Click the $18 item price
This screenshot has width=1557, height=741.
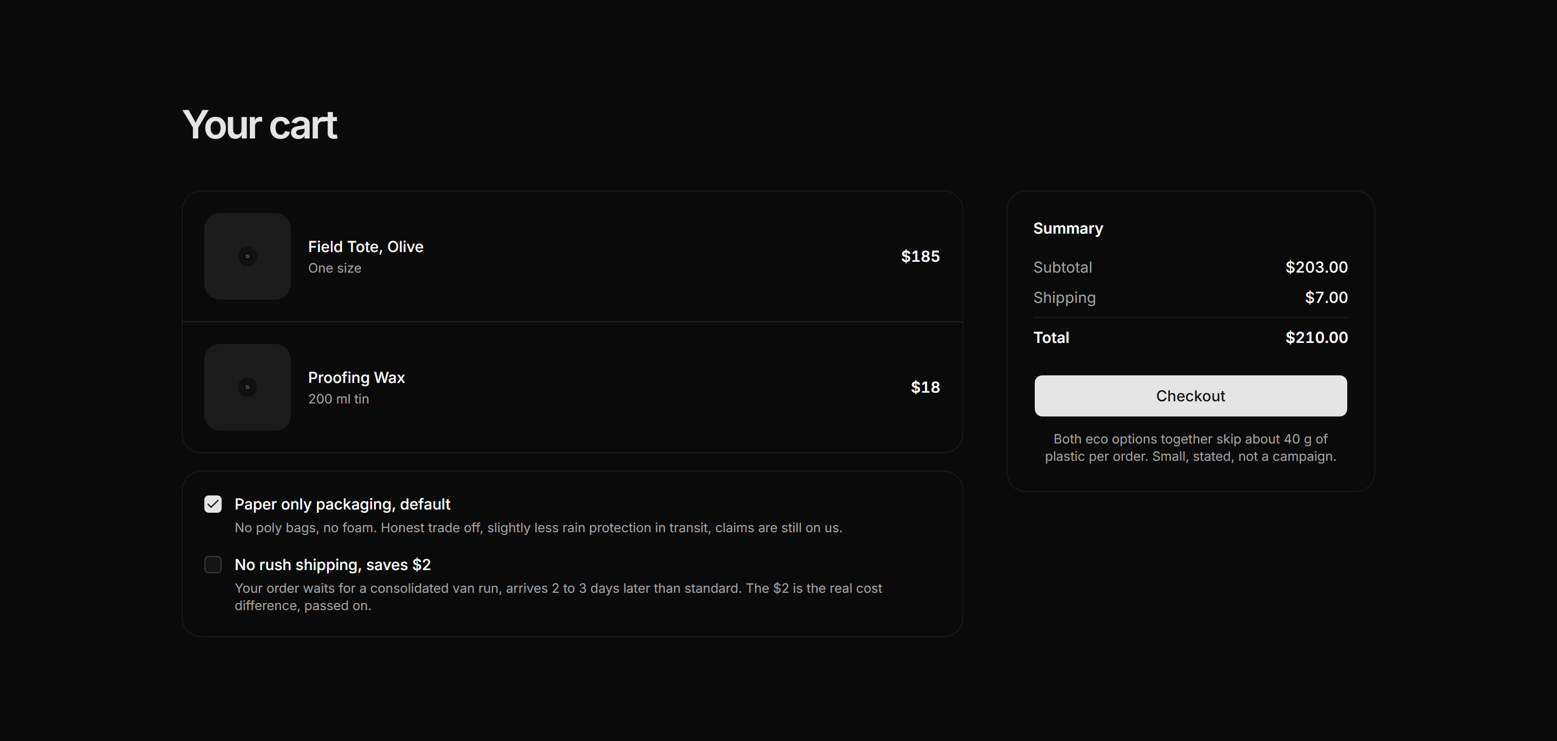(925, 387)
